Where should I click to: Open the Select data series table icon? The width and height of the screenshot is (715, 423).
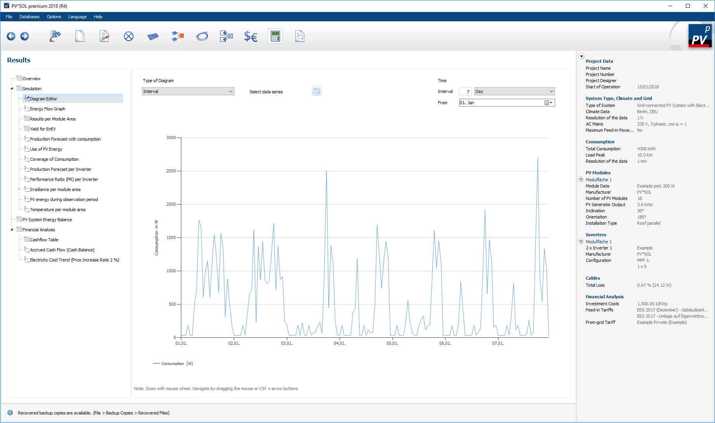click(316, 91)
